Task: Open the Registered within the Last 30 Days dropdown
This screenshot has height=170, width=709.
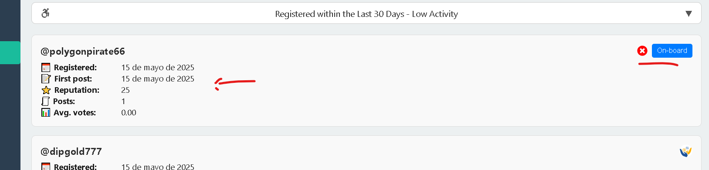Action: coord(366,13)
